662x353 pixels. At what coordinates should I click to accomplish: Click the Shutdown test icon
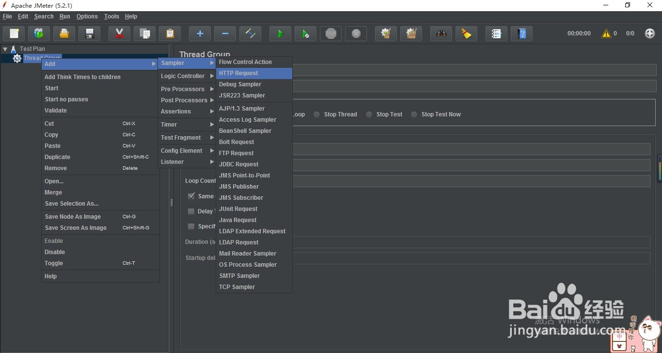point(356,33)
